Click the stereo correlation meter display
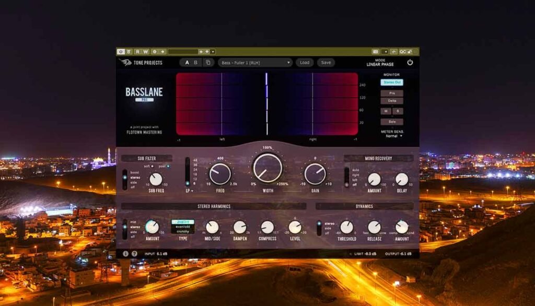 (x=267, y=104)
